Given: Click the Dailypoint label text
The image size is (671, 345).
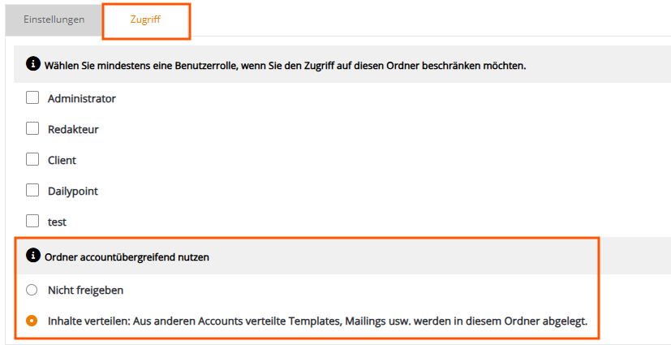Looking at the screenshot, I should point(73,192).
